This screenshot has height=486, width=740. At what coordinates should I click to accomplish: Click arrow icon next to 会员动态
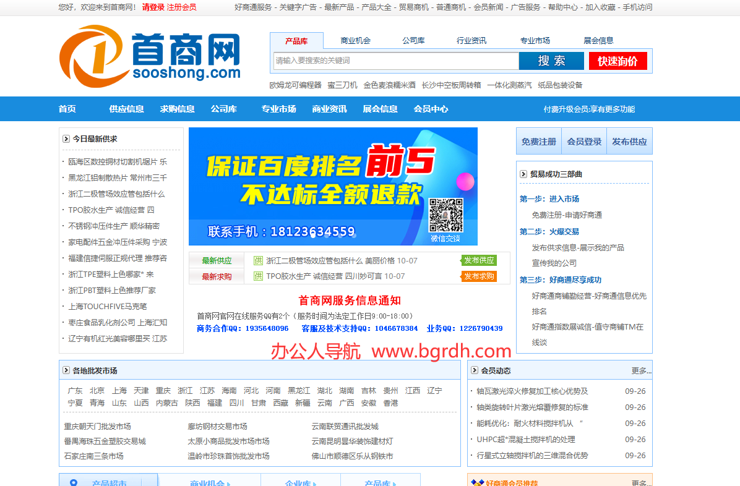coord(475,370)
